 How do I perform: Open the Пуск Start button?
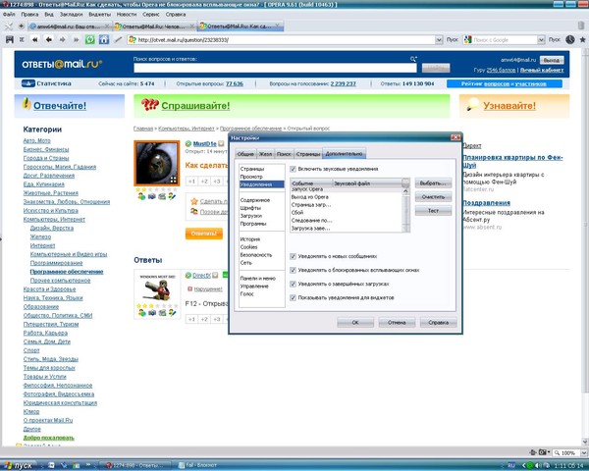[x=18, y=465]
